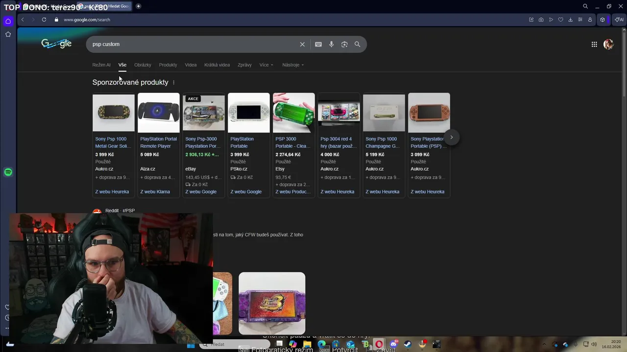
Task: Click the tab search magnifier icon
Action: [x=585, y=6]
